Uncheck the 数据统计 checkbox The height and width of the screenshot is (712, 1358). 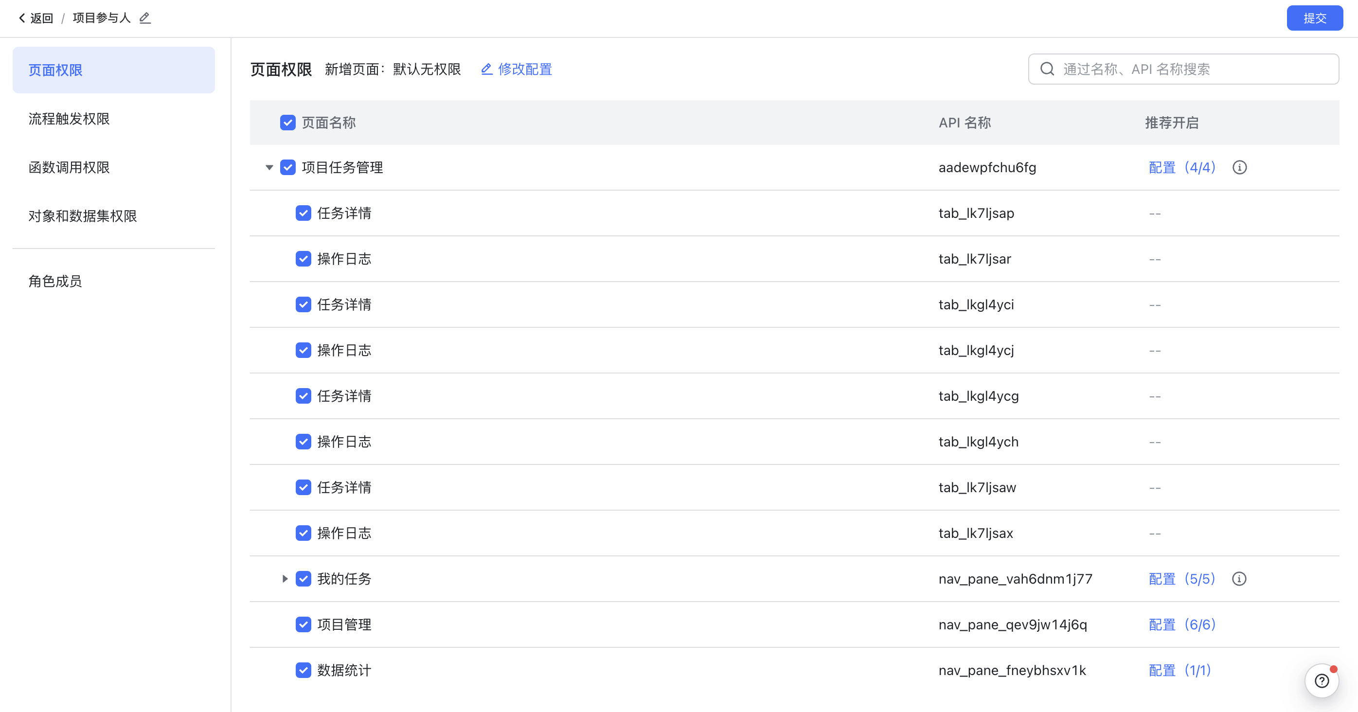click(304, 670)
